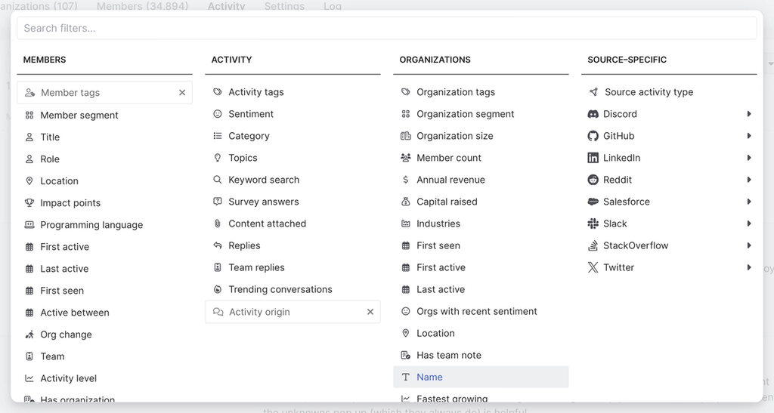Click the GitHub logo icon
This screenshot has height=413, width=774.
[593, 136]
